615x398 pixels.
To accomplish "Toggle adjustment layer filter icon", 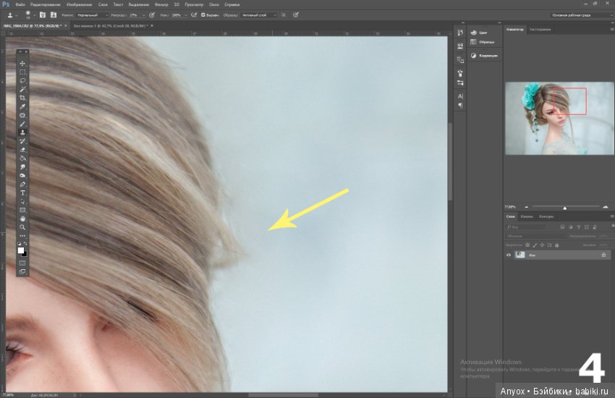I will tap(571, 227).
